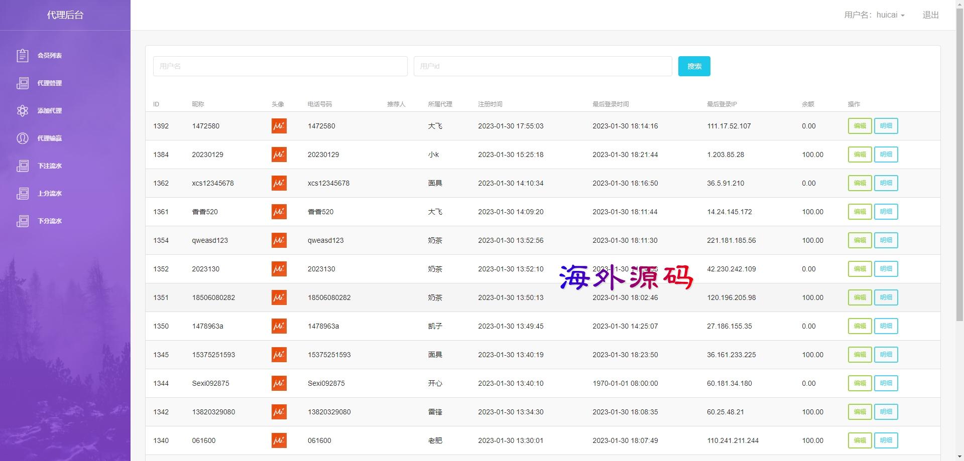This screenshot has height=461, width=964.
Task: Edit user 15375251593 via 编辑
Action: click(860, 355)
